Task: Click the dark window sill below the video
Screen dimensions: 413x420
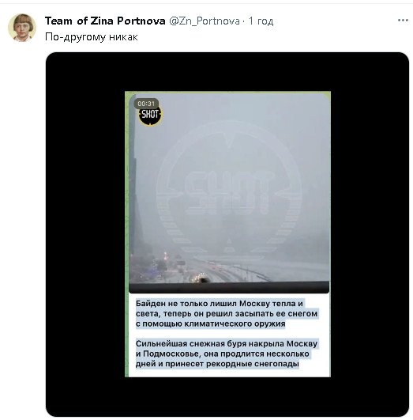Action: [x=229, y=287]
